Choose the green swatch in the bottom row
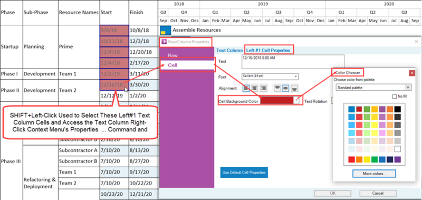This screenshot has width=422, height=200. pos(375,159)
